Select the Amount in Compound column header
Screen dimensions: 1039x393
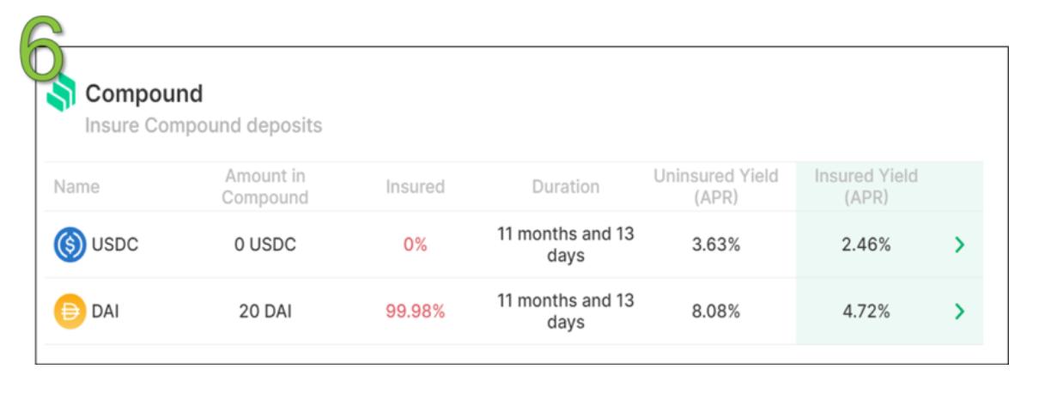point(265,187)
